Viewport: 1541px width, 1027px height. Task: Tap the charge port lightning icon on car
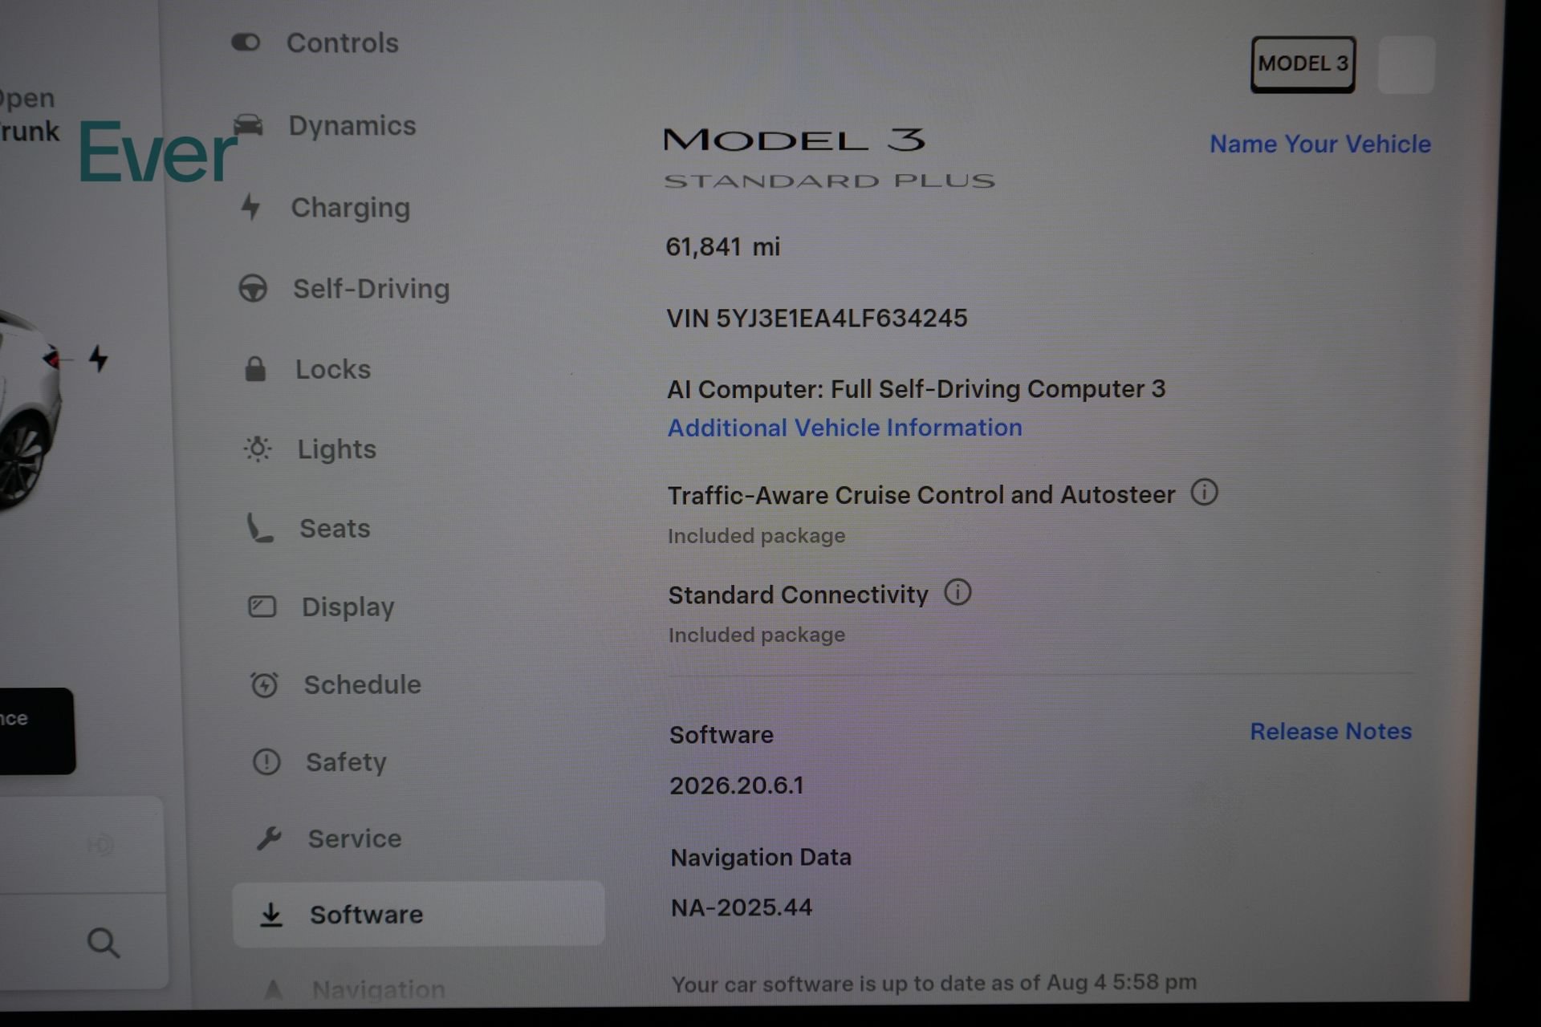click(98, 358)
